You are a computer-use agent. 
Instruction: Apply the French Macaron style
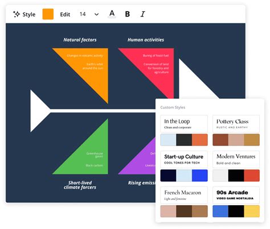tap(184, 195)
